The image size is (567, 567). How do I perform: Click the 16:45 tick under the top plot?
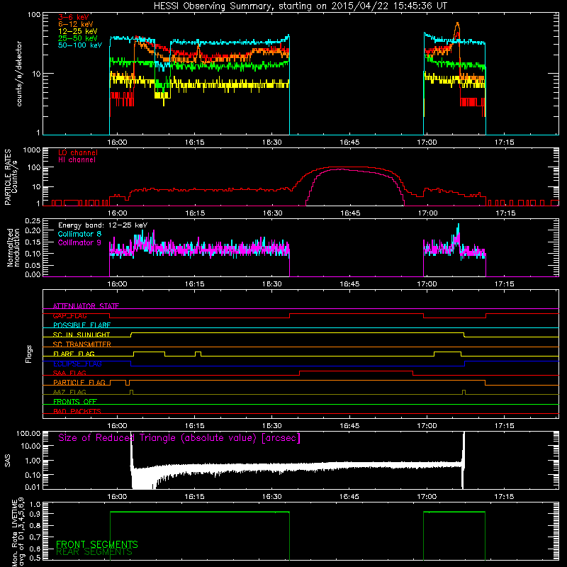349,142
